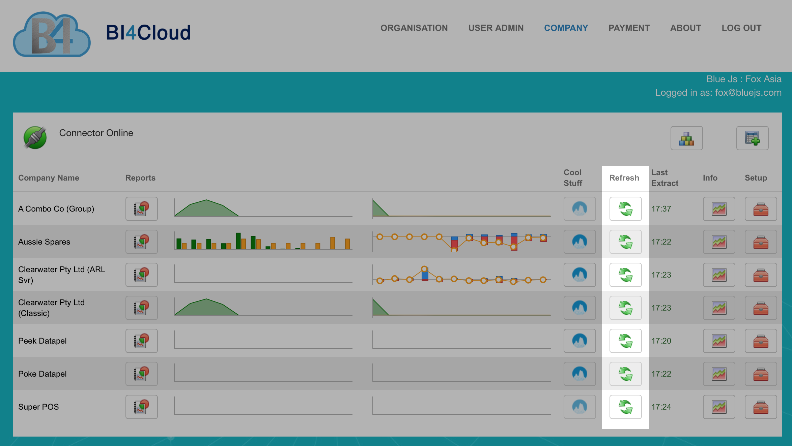This screenshot has width=792, height=446.
Task: Open Reports for A Combo Co (Group)
Action: click(x=142, y=209)
